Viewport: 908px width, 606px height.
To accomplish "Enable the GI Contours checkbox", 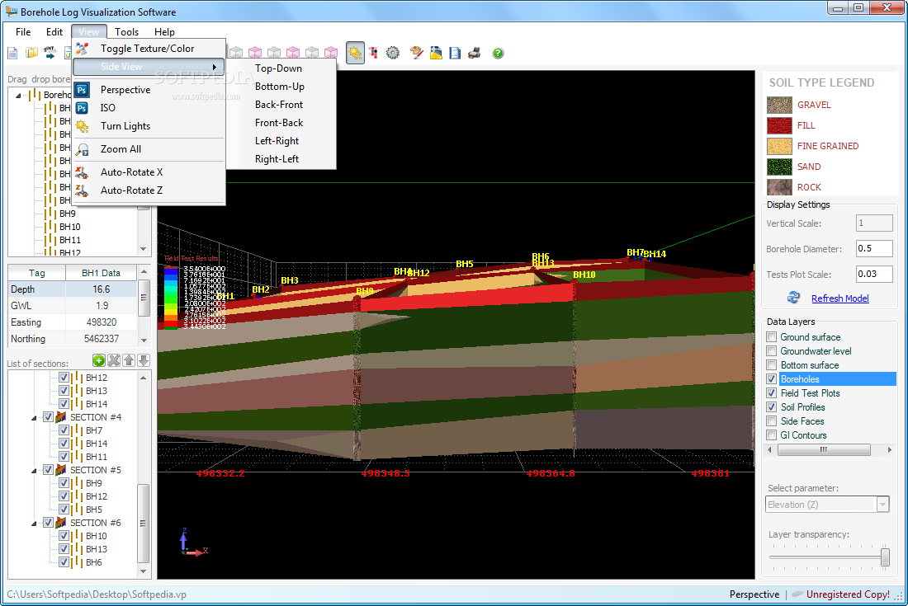I will (771, 435).
